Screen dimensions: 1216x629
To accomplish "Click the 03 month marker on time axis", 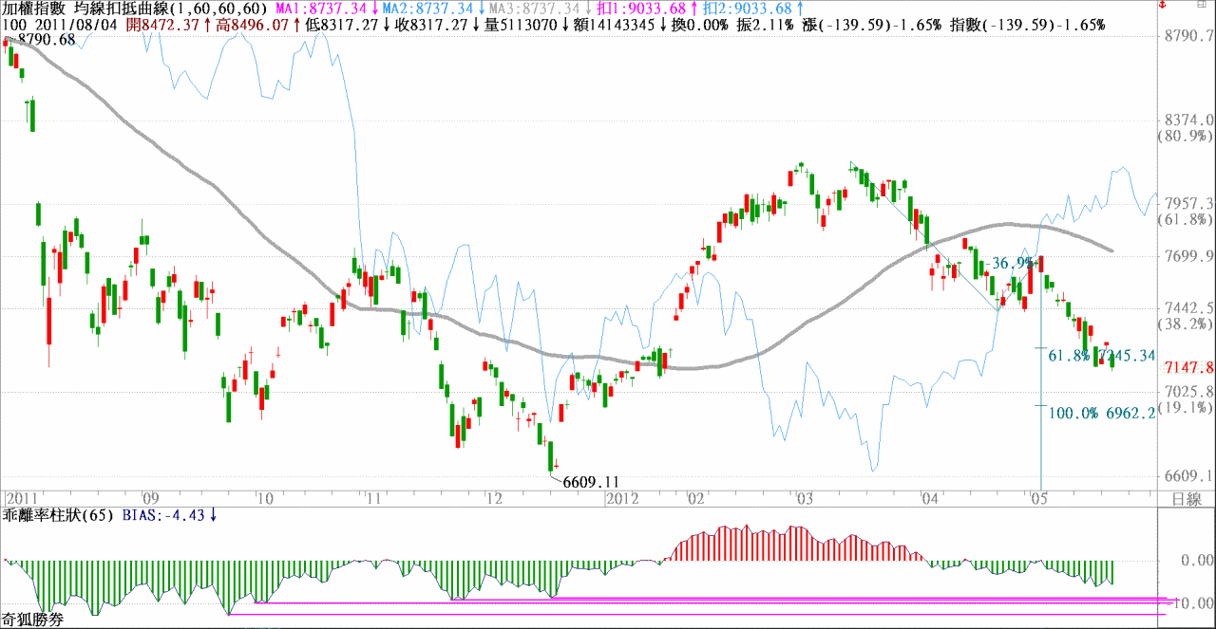I will point(806,498).
